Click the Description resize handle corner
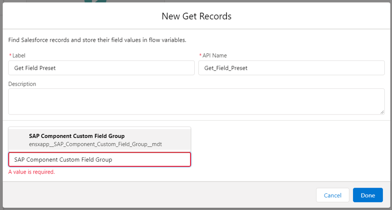 click(x=382, y=112)
